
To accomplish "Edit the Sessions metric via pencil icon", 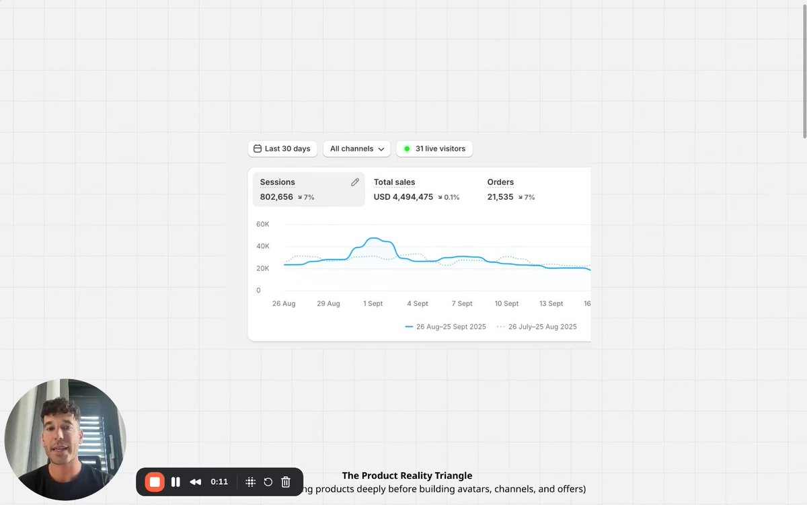I will [x=355, y=182].
